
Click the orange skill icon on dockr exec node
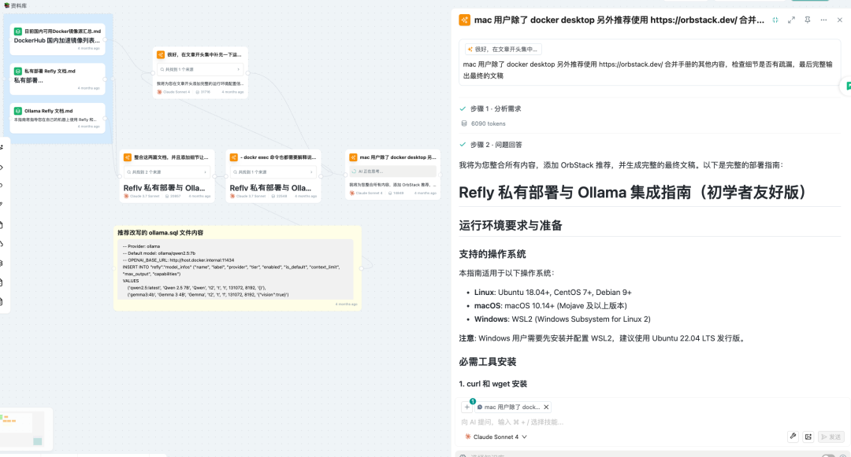[x=234, y=157]
